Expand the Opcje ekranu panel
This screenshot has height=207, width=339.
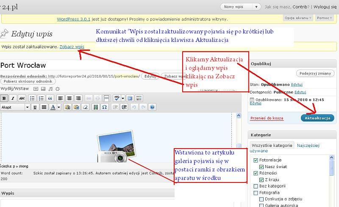tap(298, 18)
